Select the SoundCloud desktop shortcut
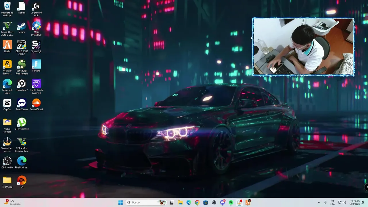 (x=36, y=105)
